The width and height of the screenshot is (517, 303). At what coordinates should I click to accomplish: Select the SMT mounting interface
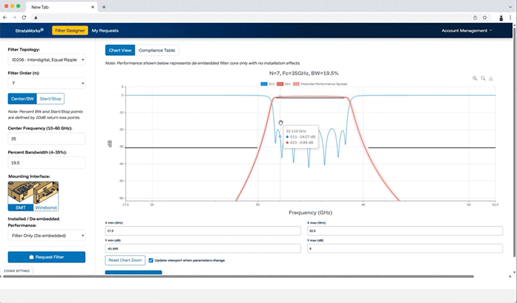point(20,196)
